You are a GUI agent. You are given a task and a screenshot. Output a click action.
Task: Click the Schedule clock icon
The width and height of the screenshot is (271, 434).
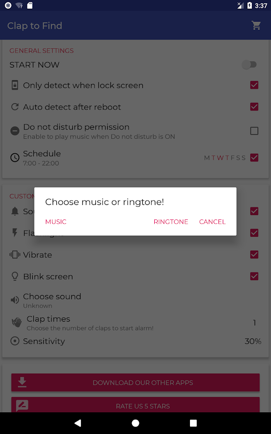pos(14,158)
